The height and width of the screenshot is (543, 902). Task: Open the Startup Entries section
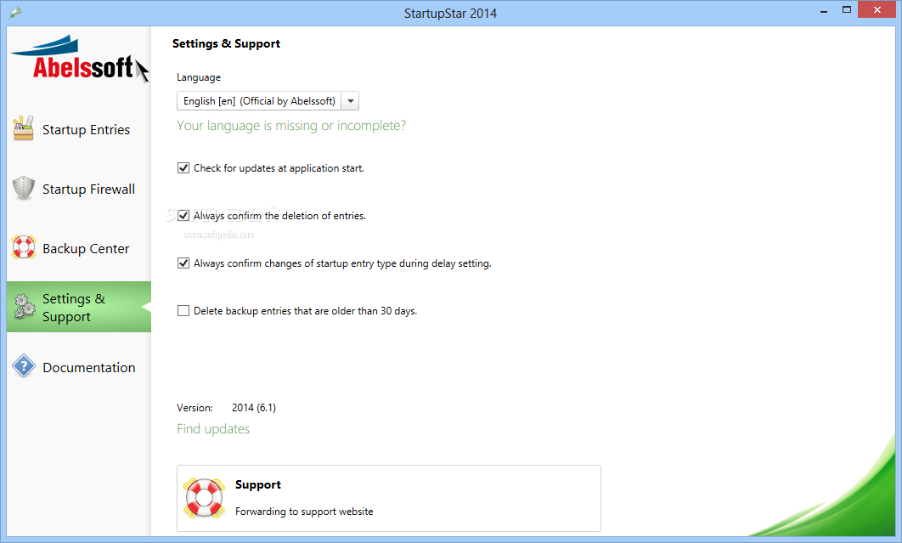coord(79,129)
